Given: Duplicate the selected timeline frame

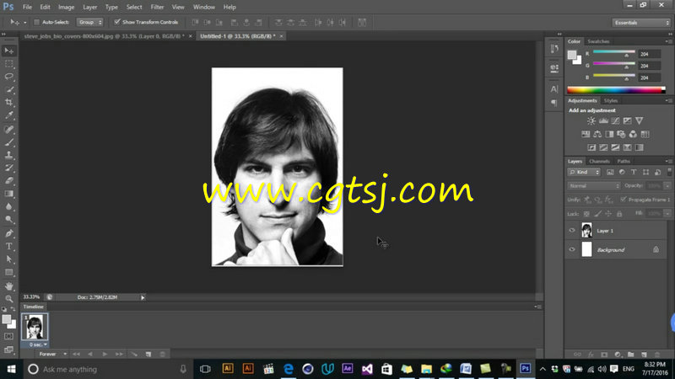Looking at the screenshot, I should click(148, 354).
